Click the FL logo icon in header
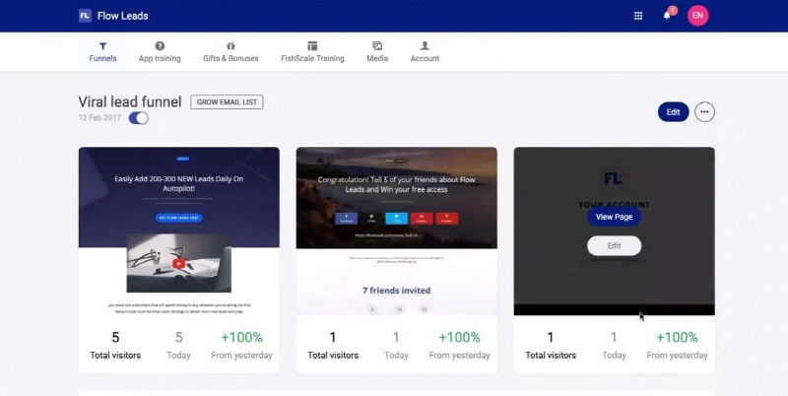Screen dimensions: 788x396 [85, 16]
